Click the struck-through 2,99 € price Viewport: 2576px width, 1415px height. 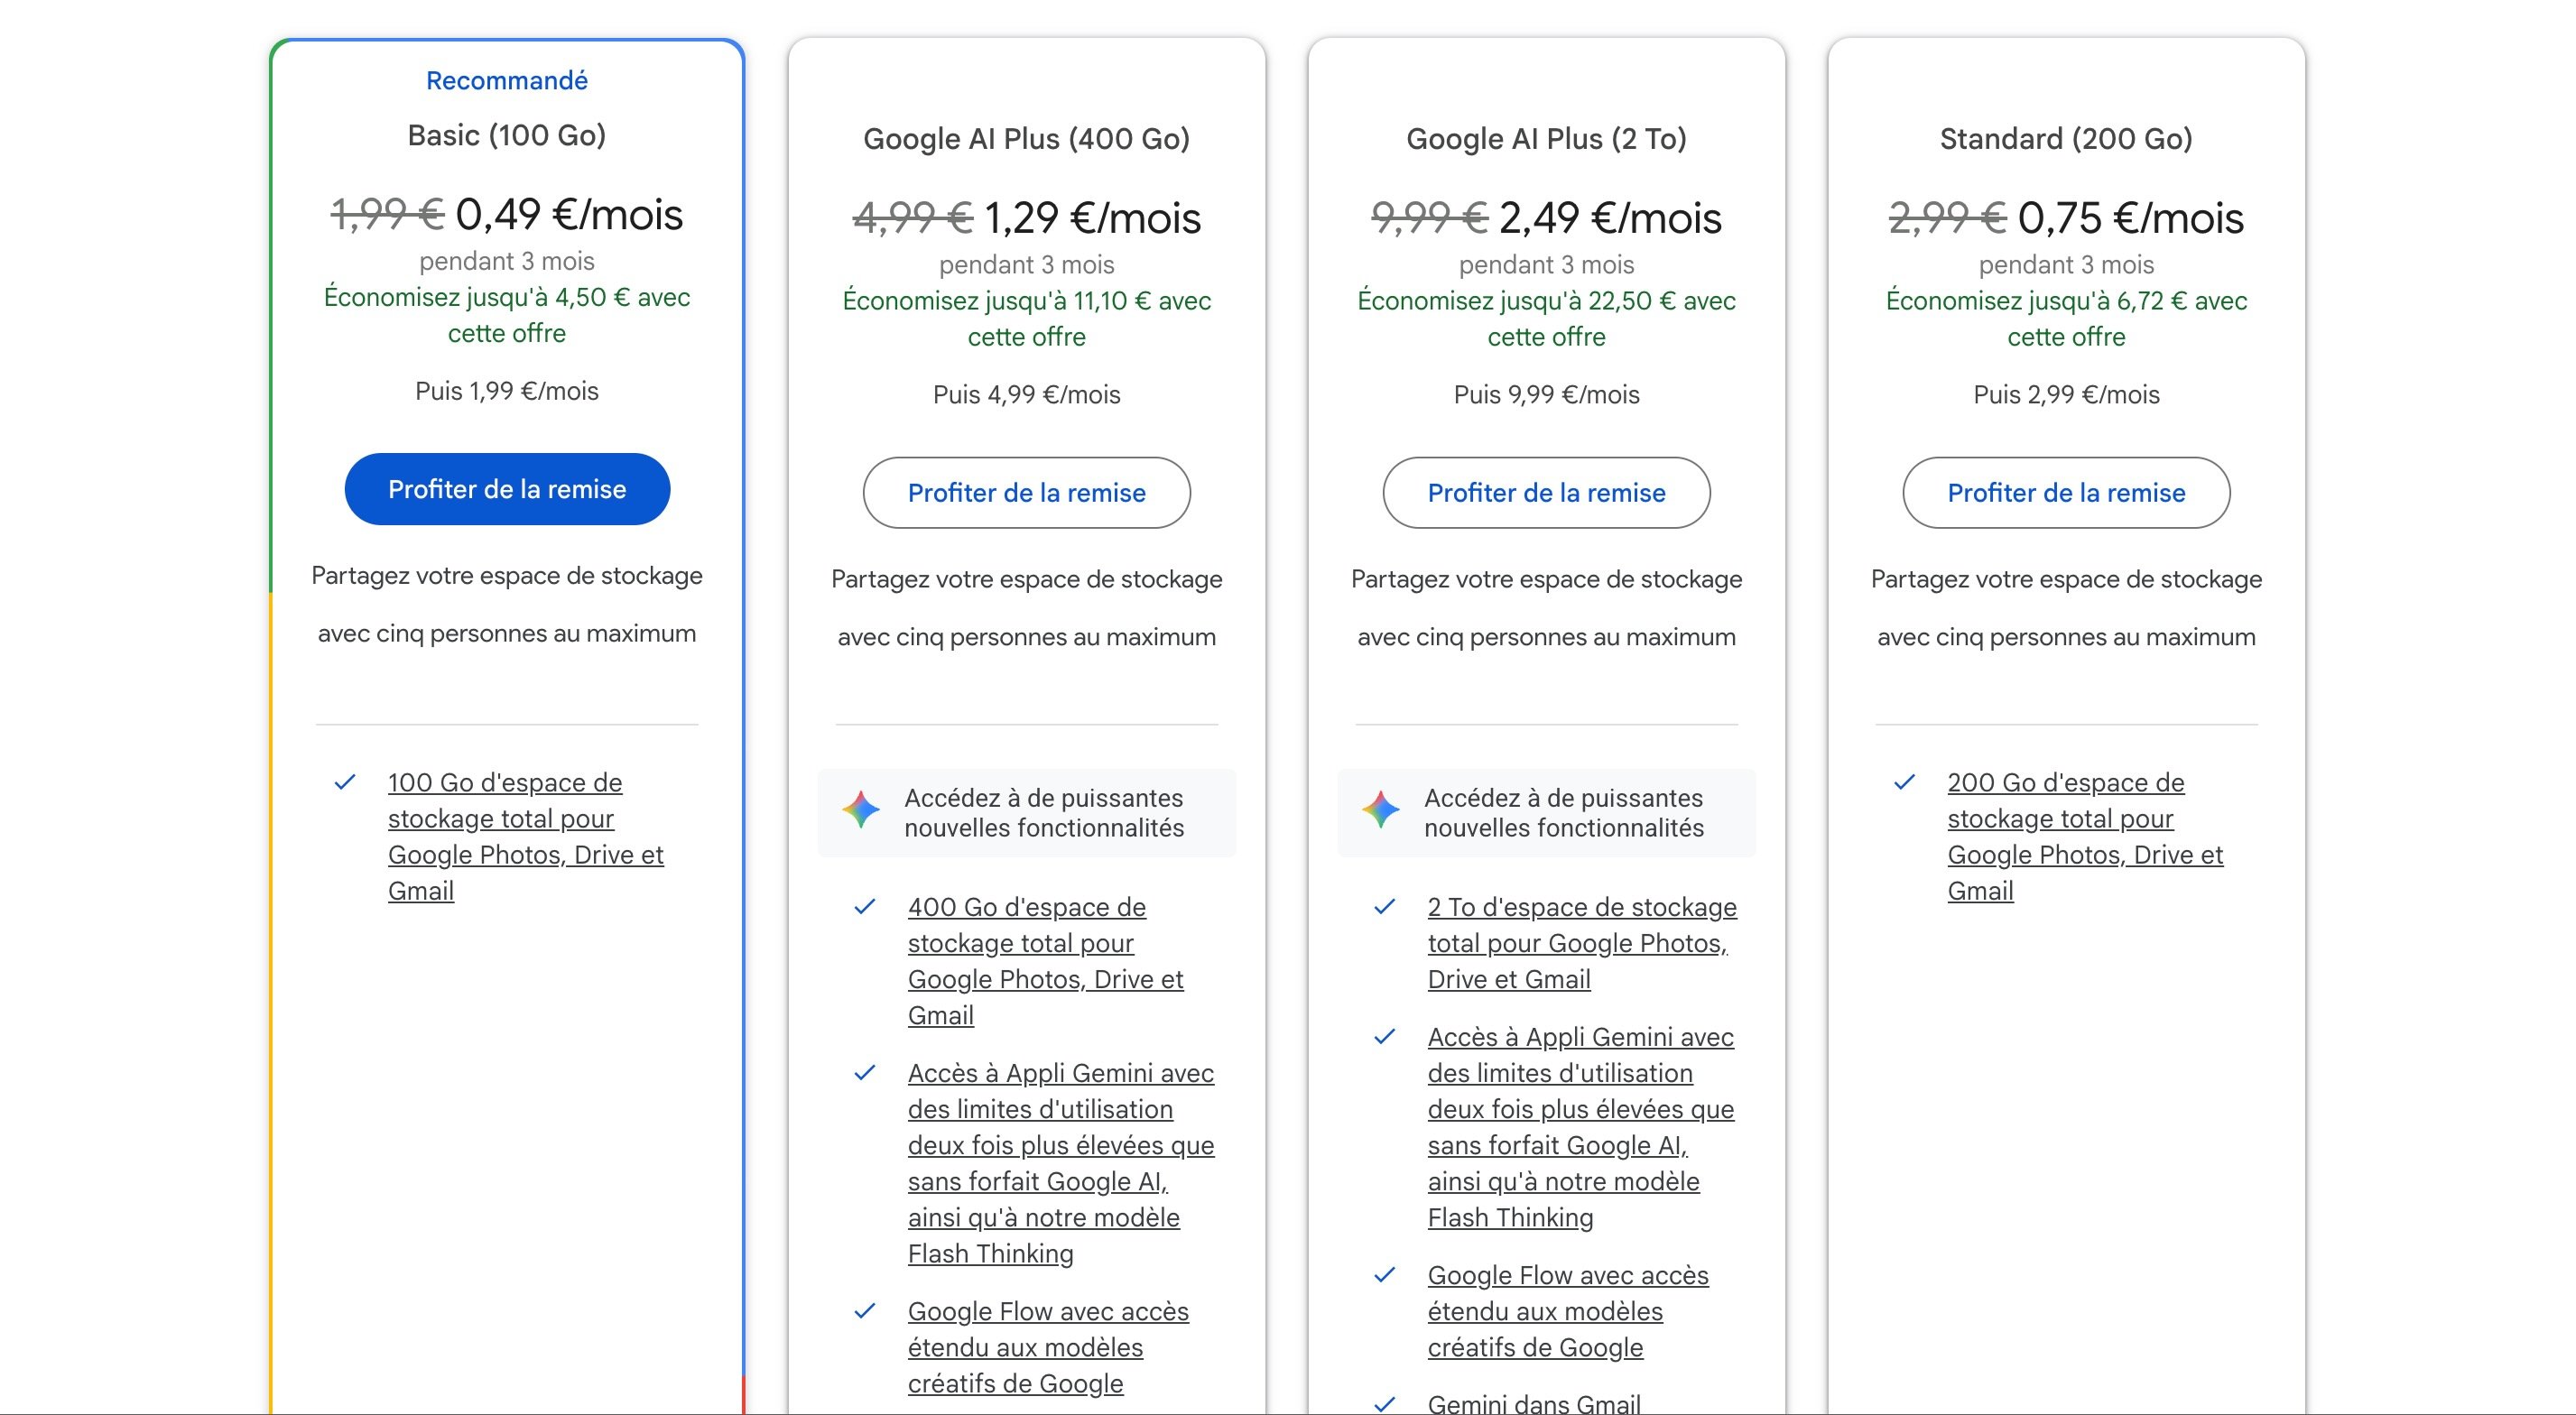1948,218
